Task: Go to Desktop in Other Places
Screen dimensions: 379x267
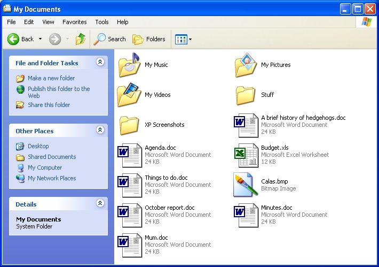Action: click(x=38, y=146)
